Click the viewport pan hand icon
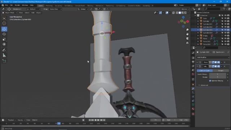231x130 pixels. pos(187,34)
